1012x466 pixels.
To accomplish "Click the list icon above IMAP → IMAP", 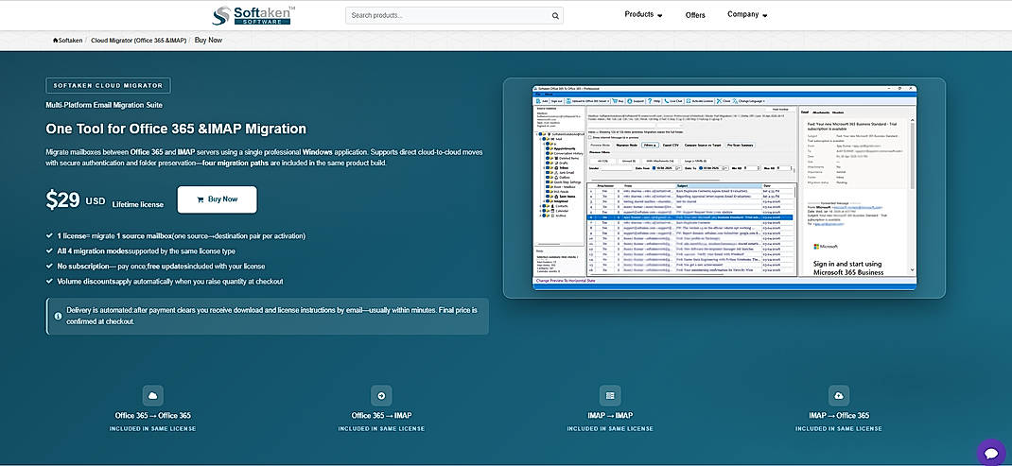I will (x=610, y=395).
